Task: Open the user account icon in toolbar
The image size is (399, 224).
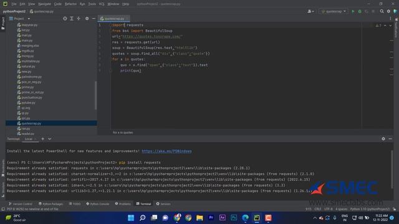Action: pos(310,11)
